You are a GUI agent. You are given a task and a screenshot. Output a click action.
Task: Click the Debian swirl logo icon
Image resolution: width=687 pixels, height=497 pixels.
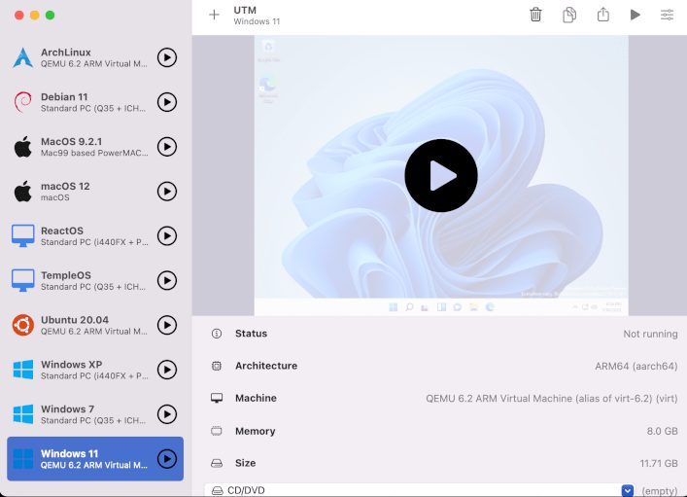(22, 102)
